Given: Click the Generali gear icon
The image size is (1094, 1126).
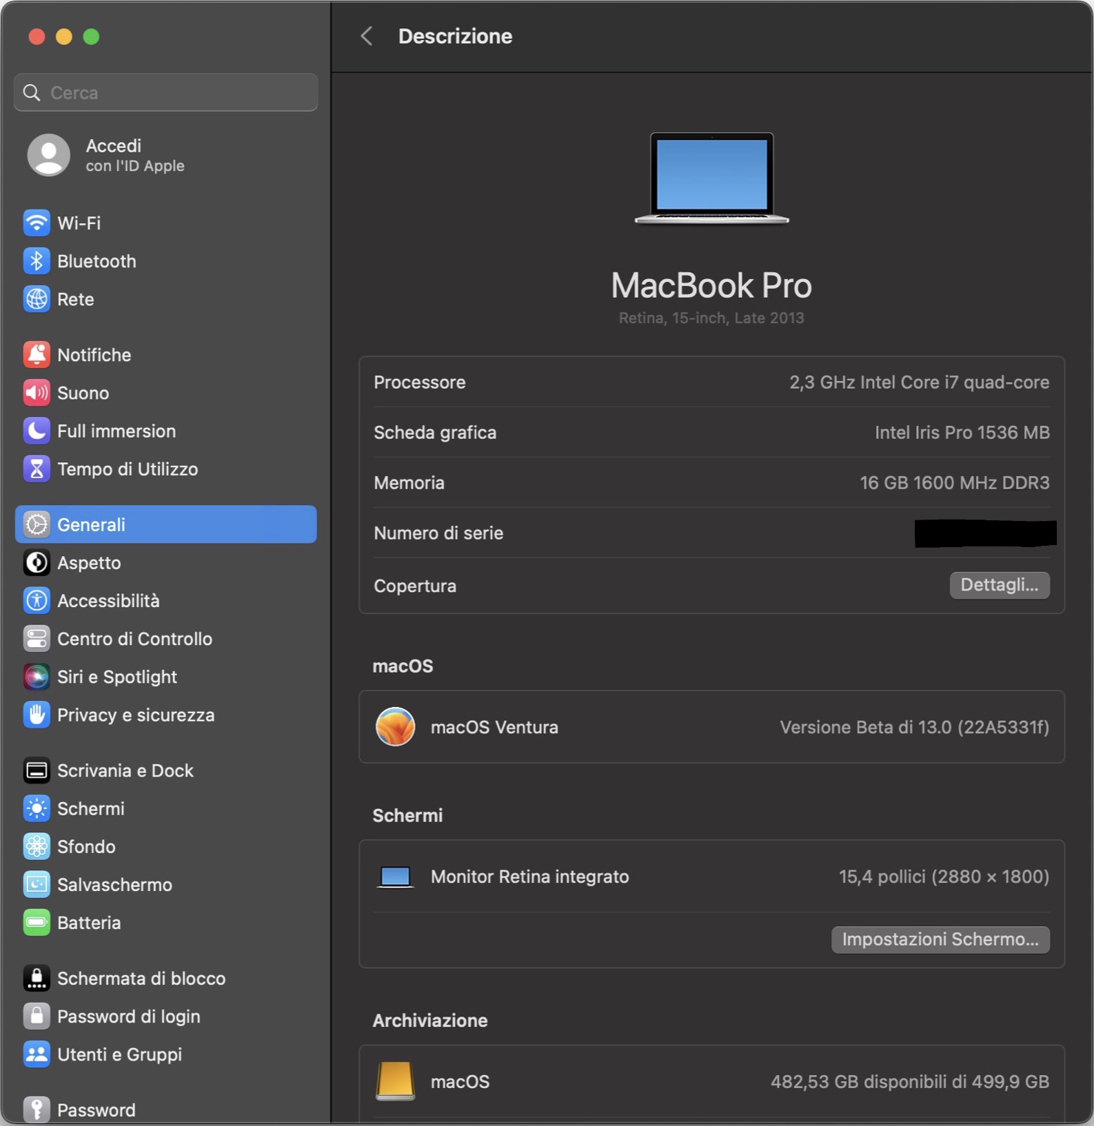Looking at the screenshot, I should coord(37,524).
